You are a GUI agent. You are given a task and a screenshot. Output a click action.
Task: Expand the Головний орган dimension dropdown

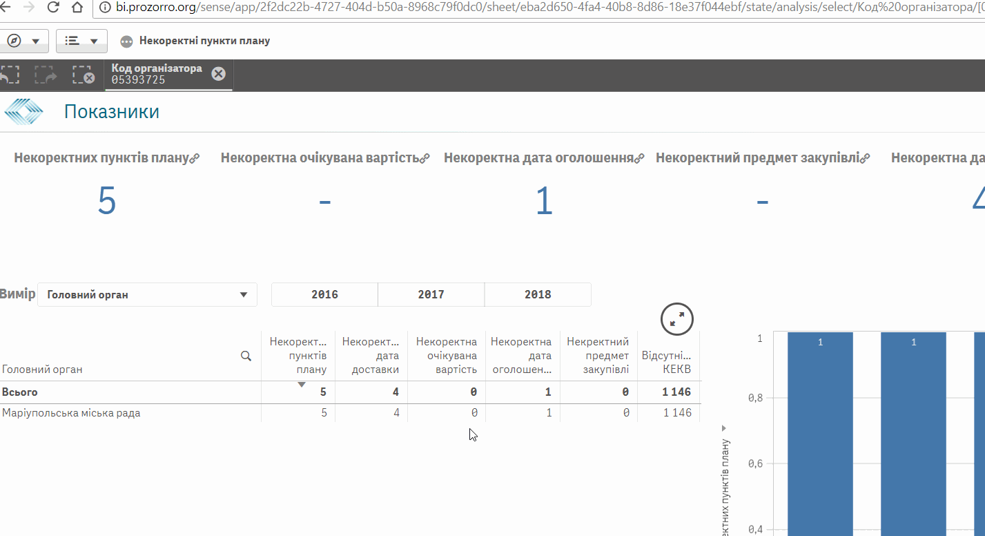pos(147,295)
